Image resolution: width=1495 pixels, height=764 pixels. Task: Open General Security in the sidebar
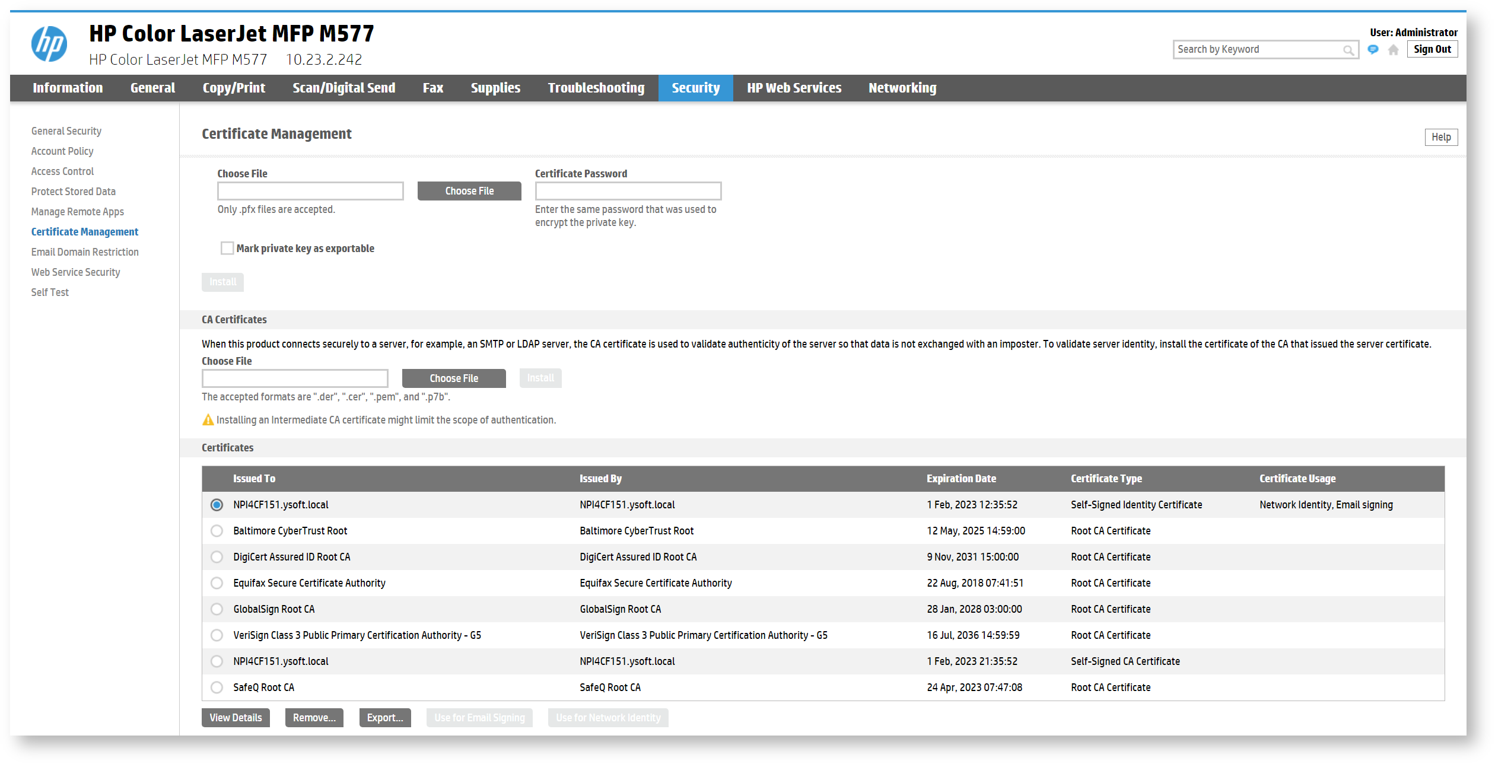(x=66, y=131)
